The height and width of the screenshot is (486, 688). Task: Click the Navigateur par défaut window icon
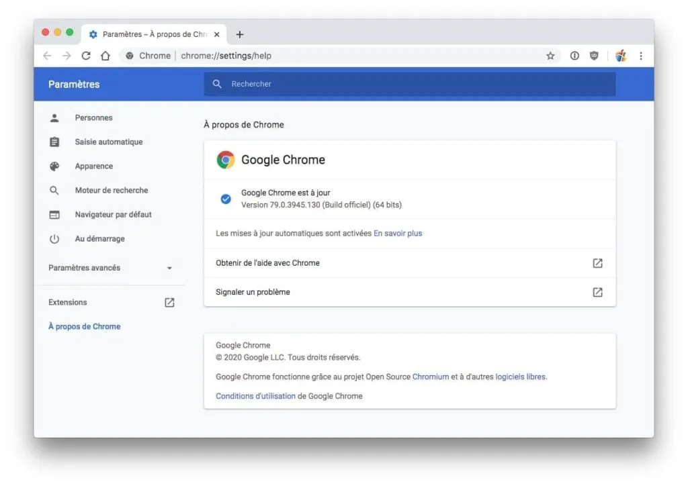pos(54,214)
